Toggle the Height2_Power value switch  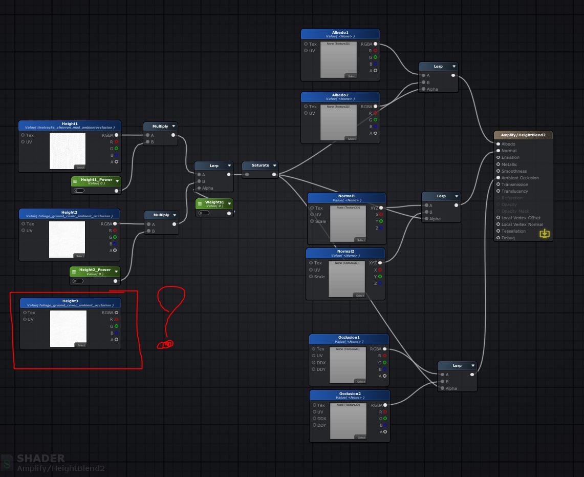coord(78,281)
